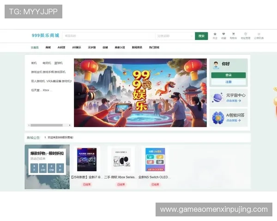Select the VR头戴设备 category
Image resolution: width=277 pixels, height=221 pixels.
point(54,81)
